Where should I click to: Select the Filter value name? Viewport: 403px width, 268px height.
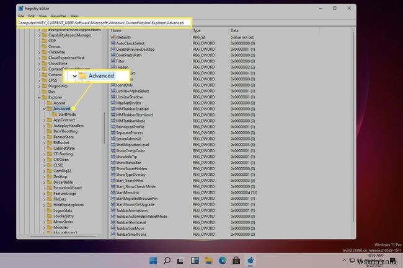(120, 61)
